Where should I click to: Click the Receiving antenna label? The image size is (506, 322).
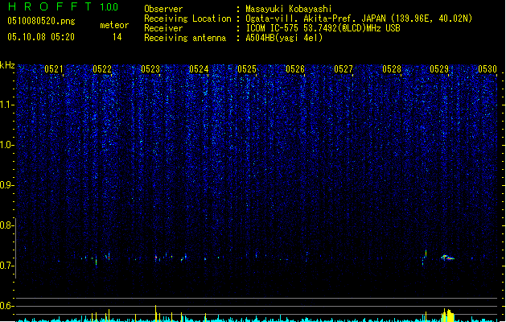tap(185, 38)
